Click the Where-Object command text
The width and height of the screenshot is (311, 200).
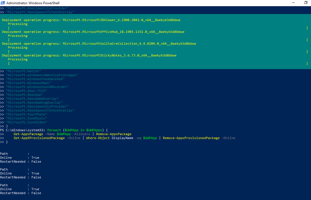[98, 138]
